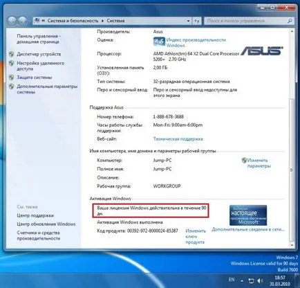Image resolution: width=300 pixels, height=288 pixels.
Task: Click the product ID 00392-972-8000024-85387
Action: tap(153, 231)
